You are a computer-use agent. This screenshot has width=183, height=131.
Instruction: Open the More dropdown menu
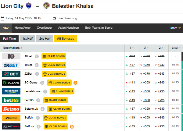[175, 28]
